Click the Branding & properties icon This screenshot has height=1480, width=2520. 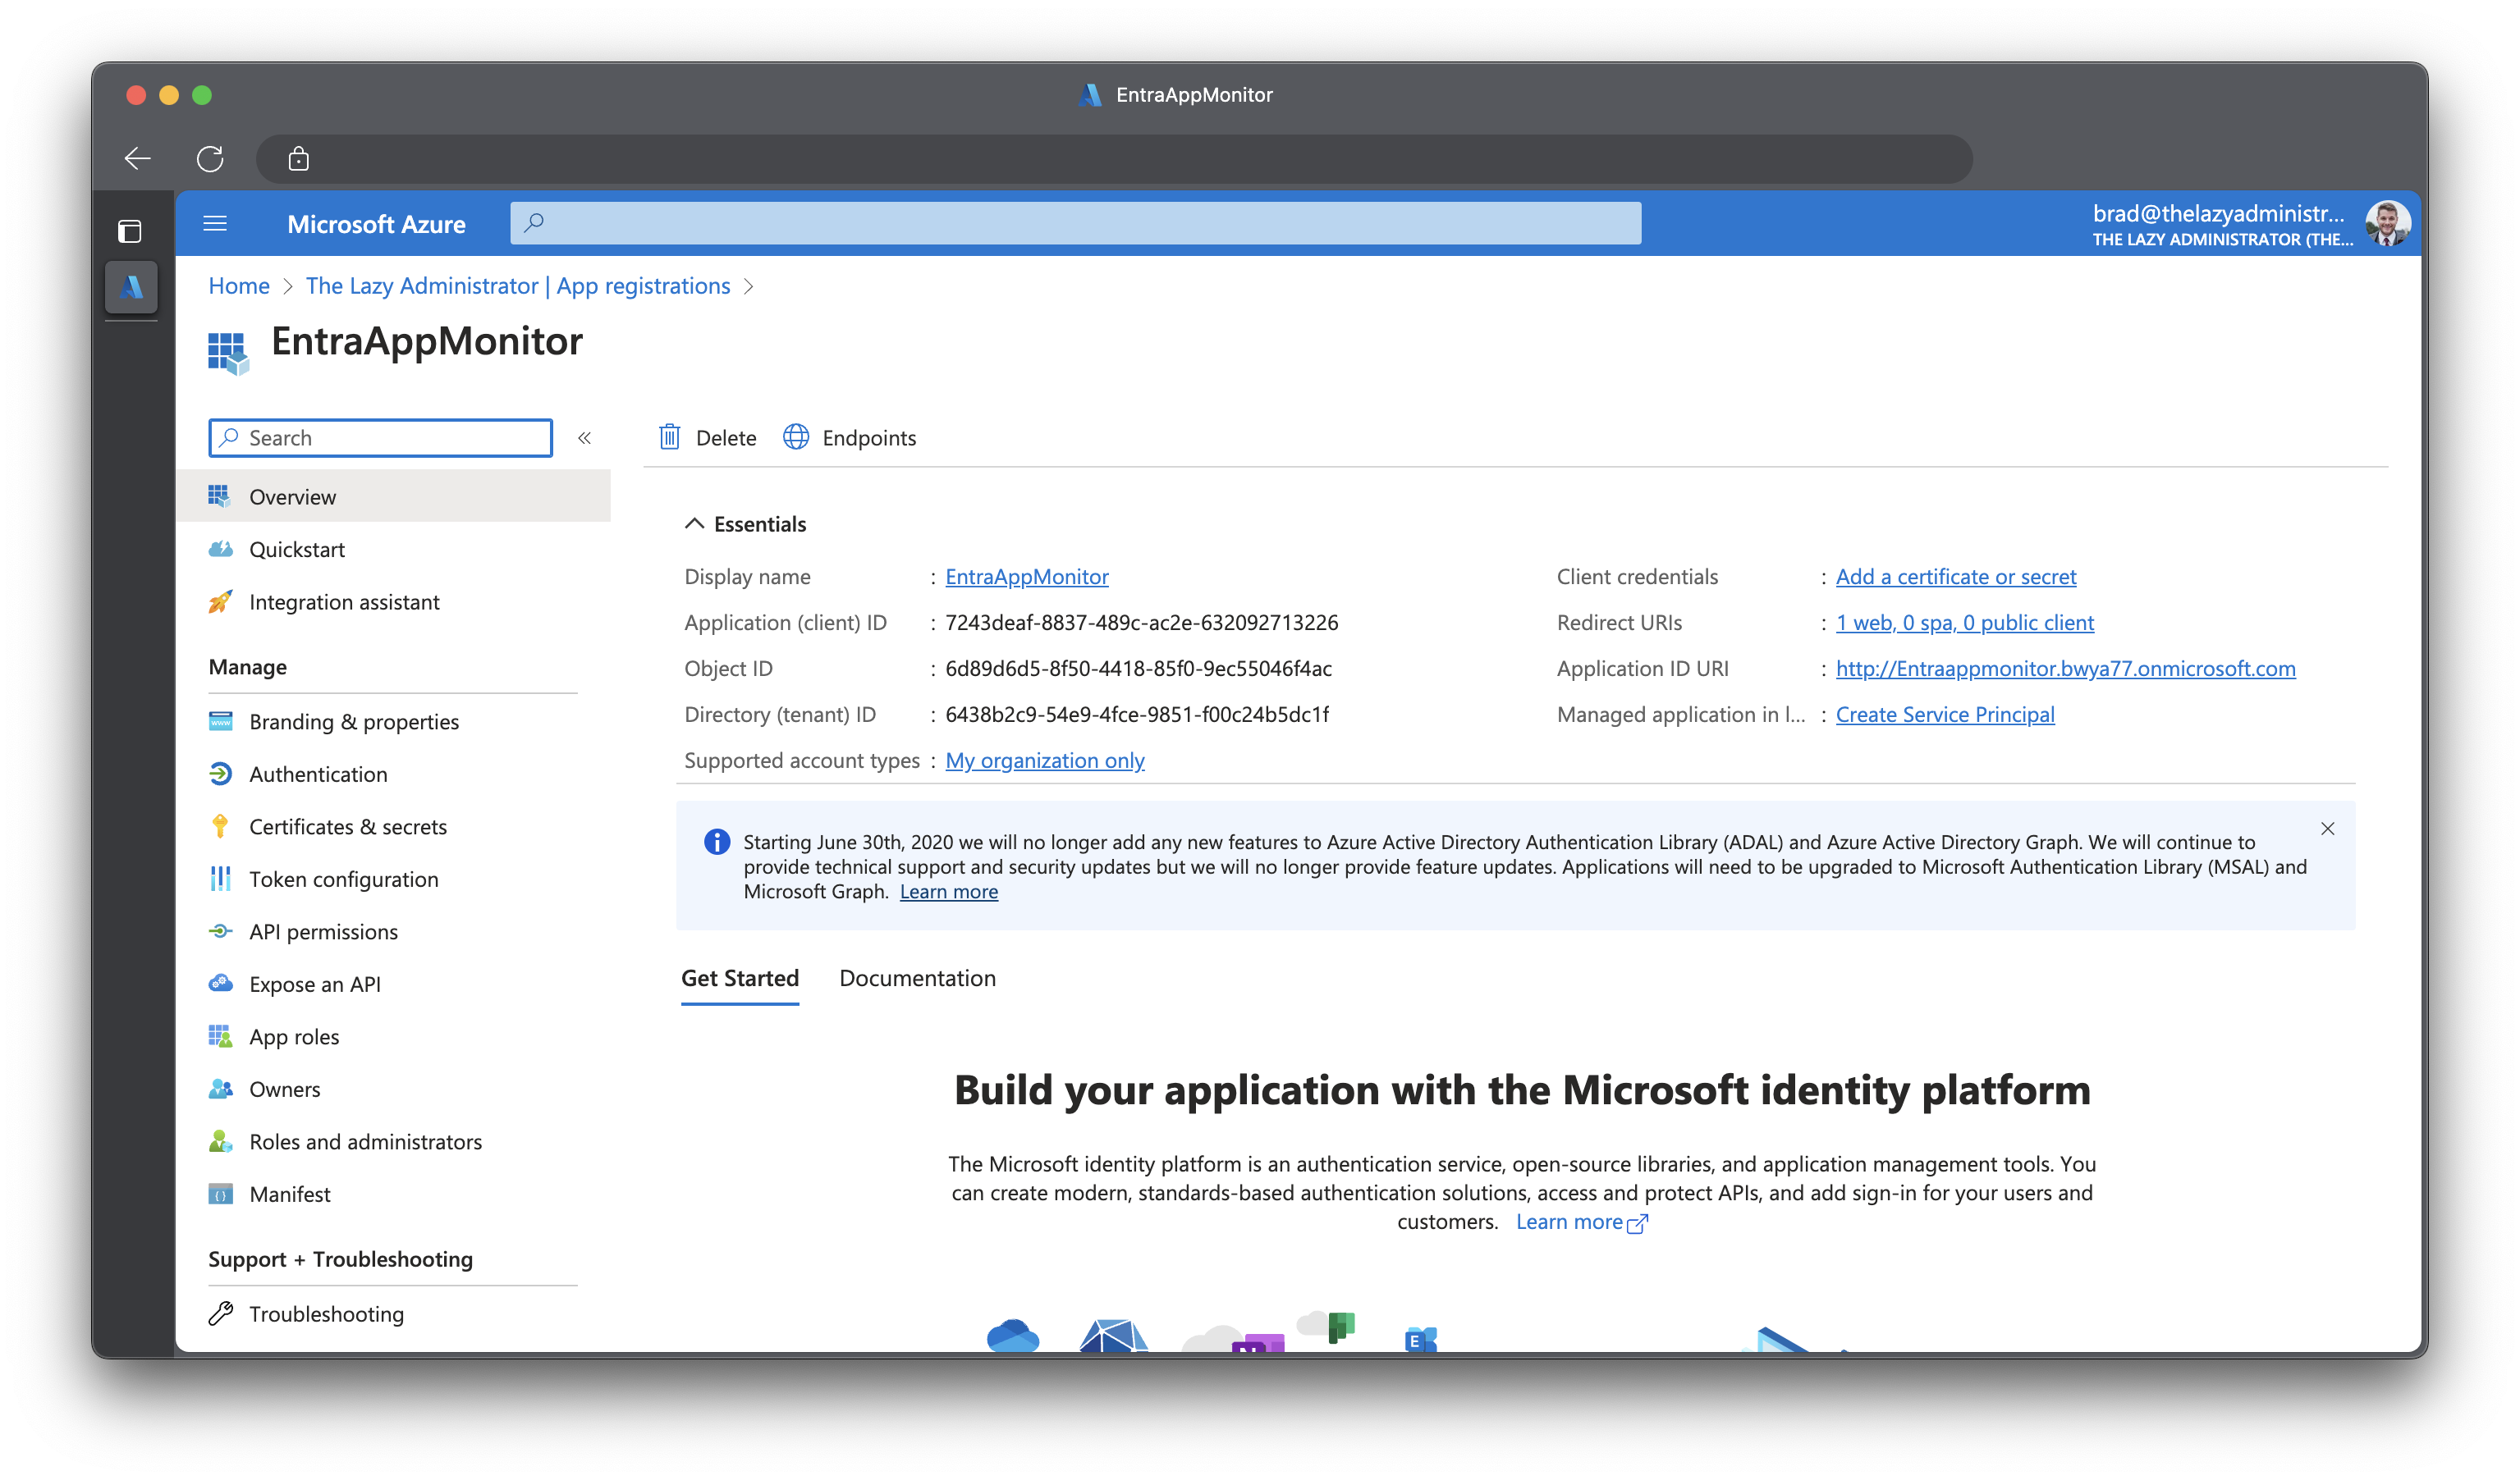[220, 721]
